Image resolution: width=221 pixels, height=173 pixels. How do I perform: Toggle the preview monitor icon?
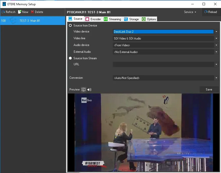tap(84, 89)
